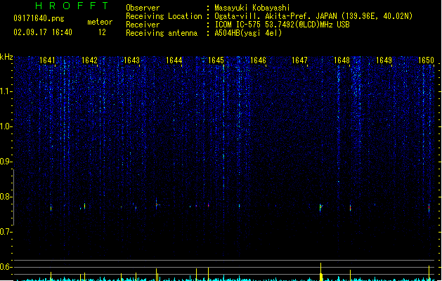The width and height of the screenshot is (442, 281).
Task: Click the meteor echo just after 1647
Action: pyautogui.click(x=320, y=207)
